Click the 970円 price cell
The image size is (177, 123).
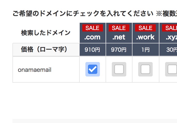pyautogui.click(x=119, y=50)
